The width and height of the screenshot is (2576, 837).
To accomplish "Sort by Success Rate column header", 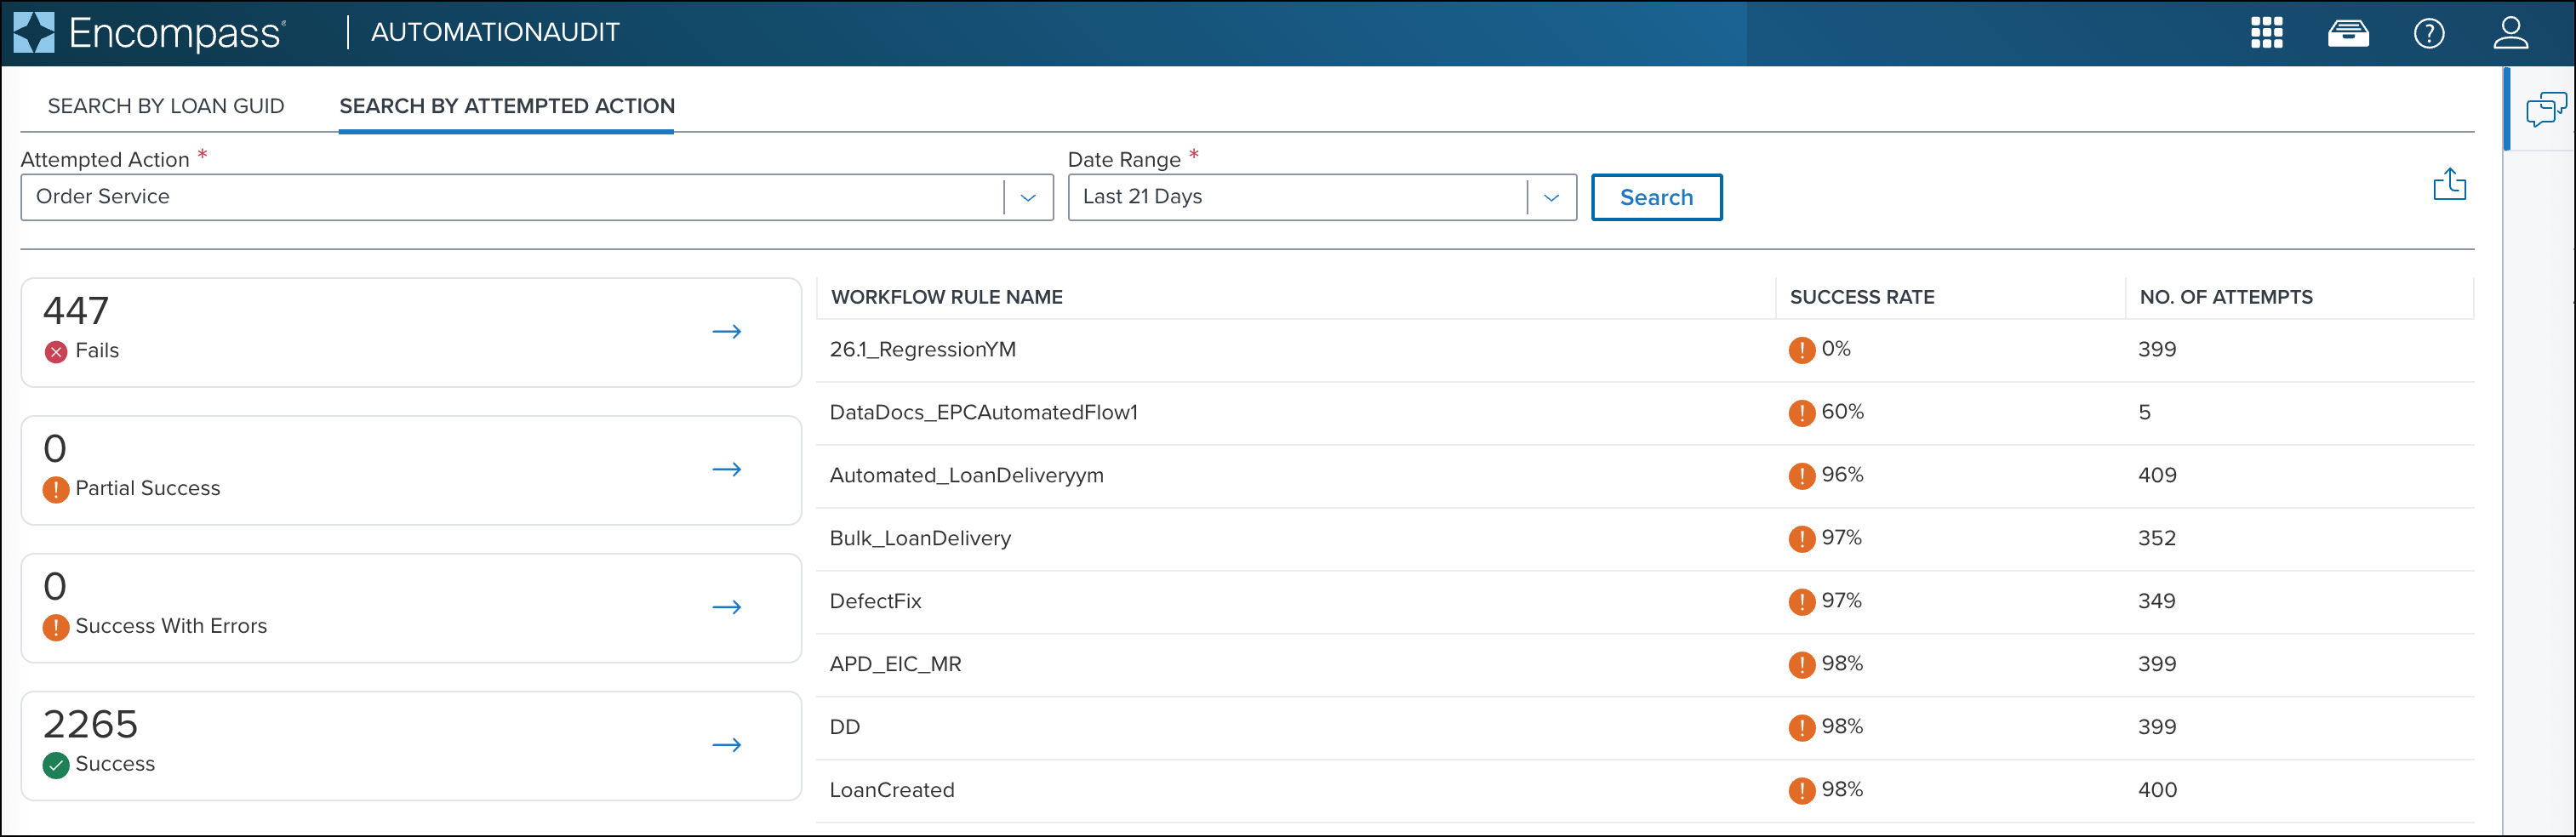I will tap(1862, 297).
